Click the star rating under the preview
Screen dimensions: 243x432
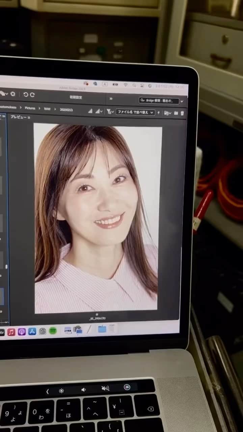point(97,314)
